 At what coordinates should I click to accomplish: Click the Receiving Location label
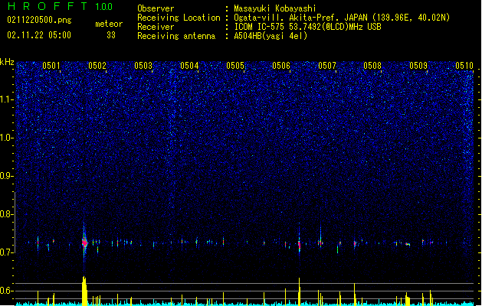(179, 18)
